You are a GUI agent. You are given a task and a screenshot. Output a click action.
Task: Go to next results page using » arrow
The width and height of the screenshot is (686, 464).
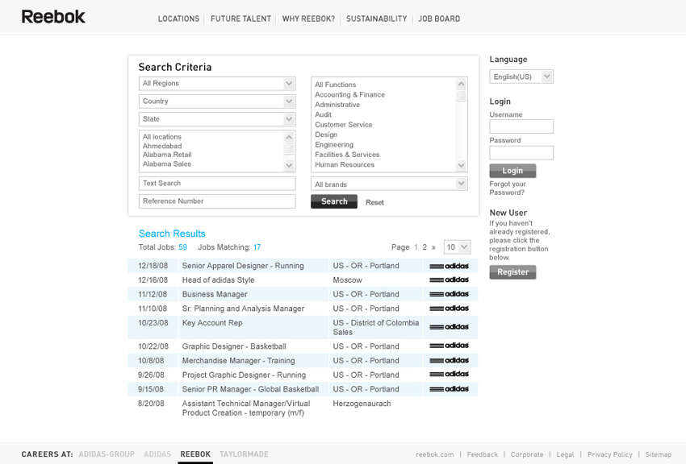tap(433, 247)
